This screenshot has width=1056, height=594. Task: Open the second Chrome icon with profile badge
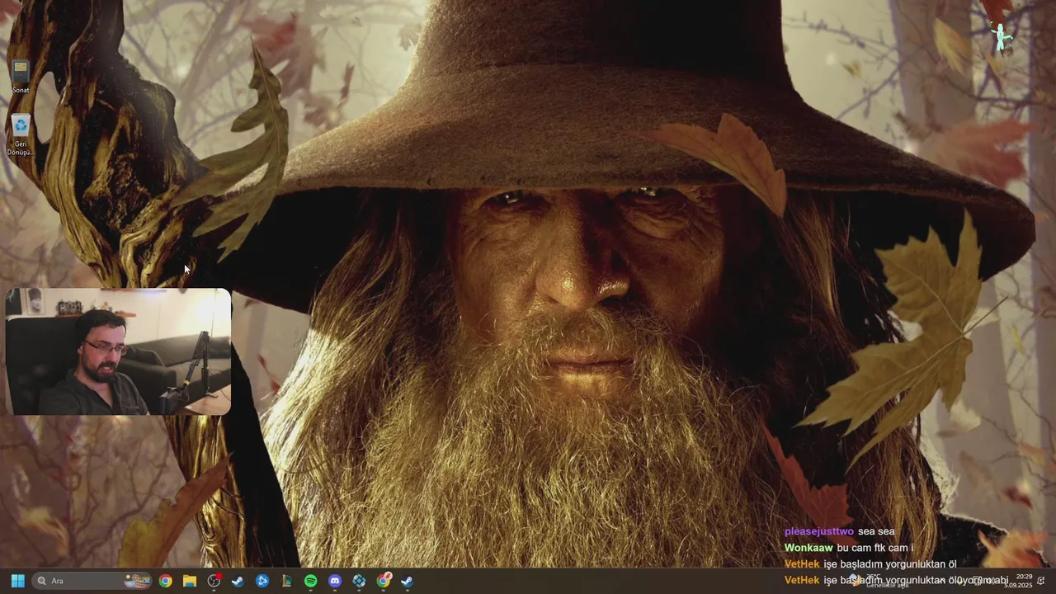click(x=384, y=581)
